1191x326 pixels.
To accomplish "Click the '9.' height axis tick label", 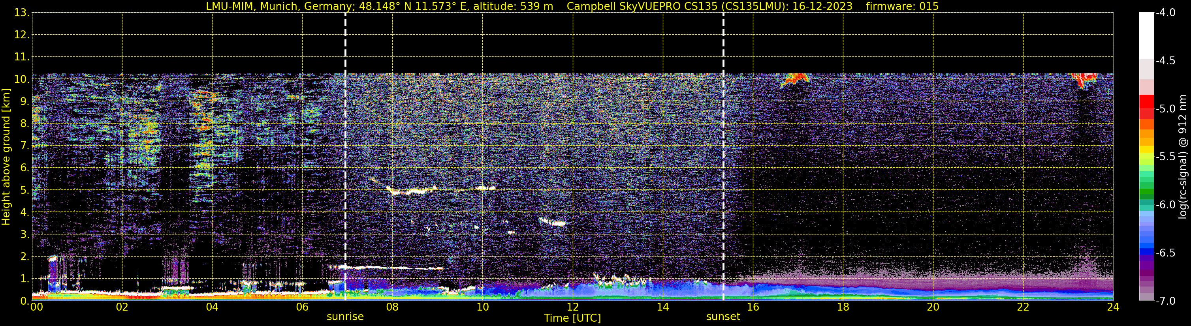I will click(x=25, y=101).
